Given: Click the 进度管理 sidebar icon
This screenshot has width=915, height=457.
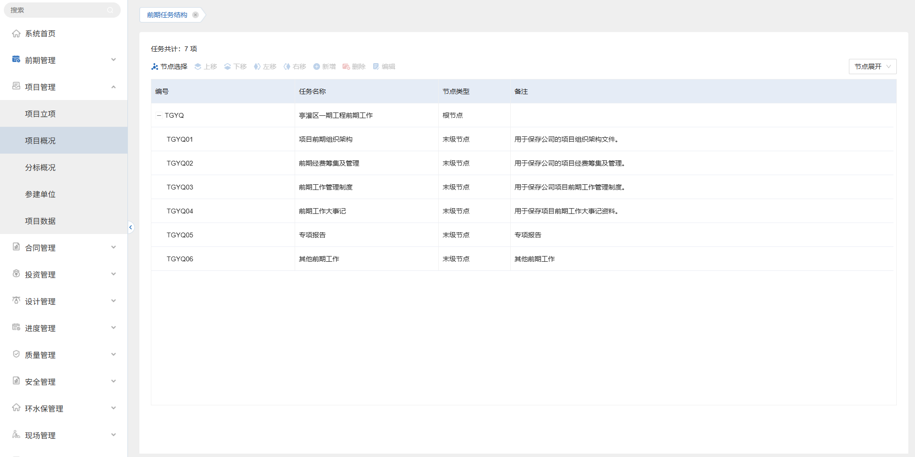Looking at the screenshot, I should pyautogui.click(x=16, y=327).
